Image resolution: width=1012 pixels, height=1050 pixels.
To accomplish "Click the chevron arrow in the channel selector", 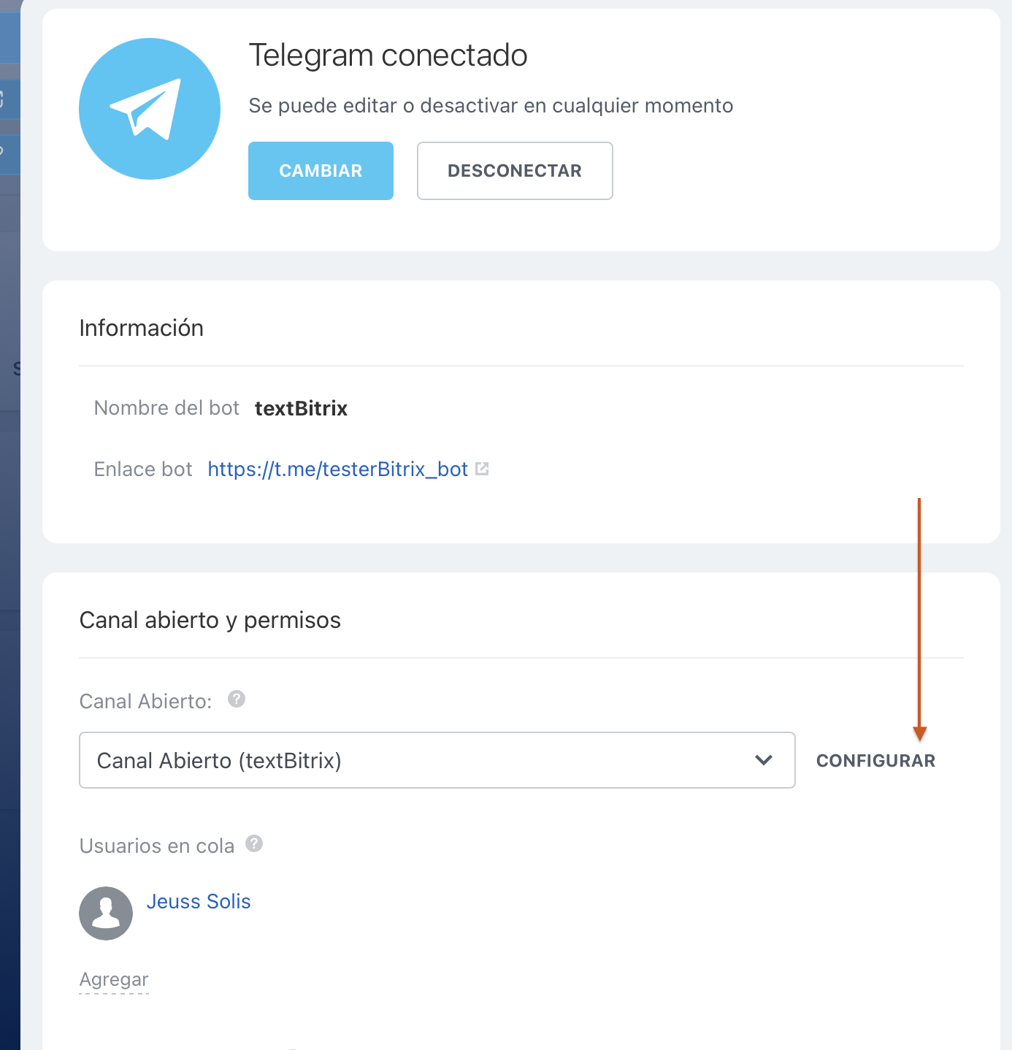I will point(764,760).
